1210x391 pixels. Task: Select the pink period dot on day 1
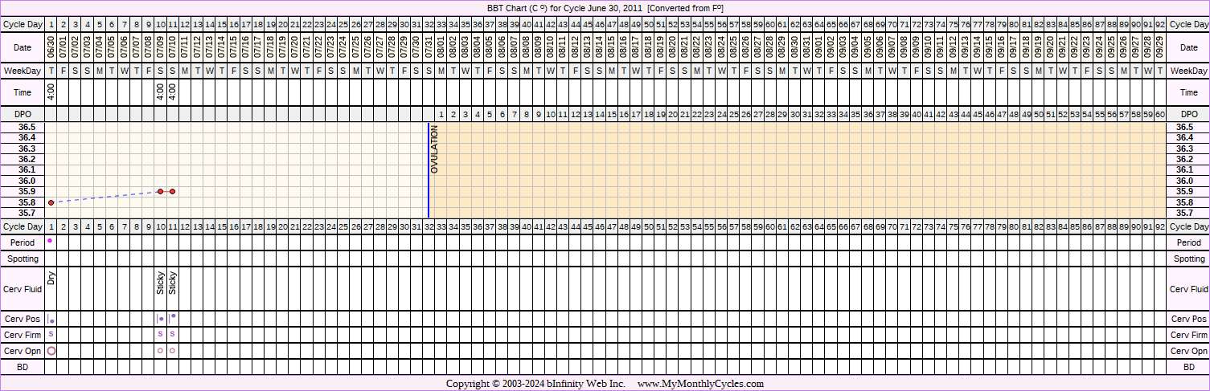click(x=50, y=241)
